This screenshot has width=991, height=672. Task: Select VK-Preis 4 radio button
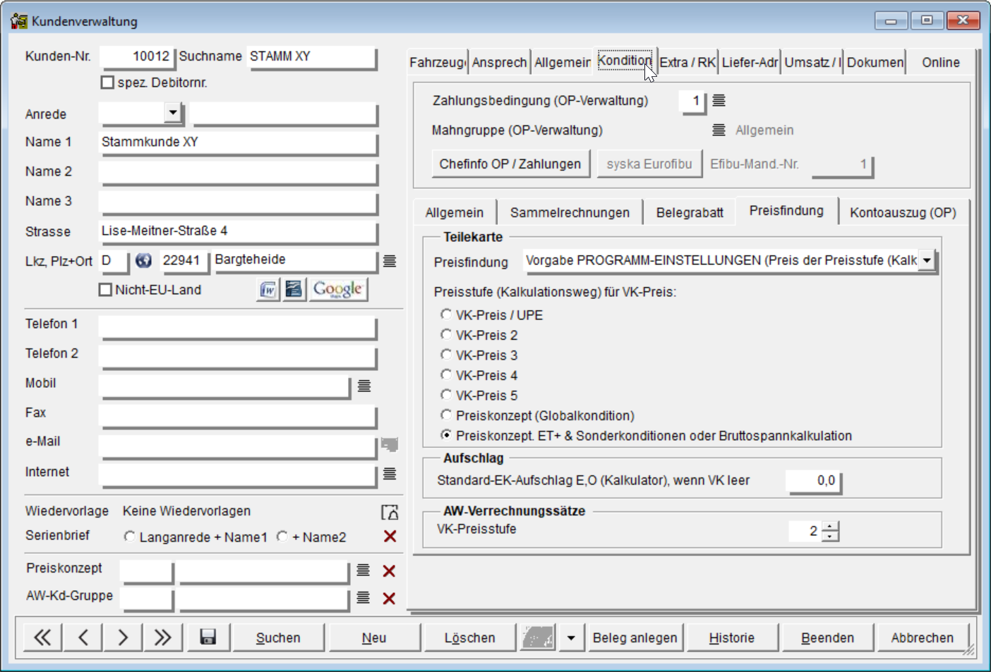click(x=446, y=374)
